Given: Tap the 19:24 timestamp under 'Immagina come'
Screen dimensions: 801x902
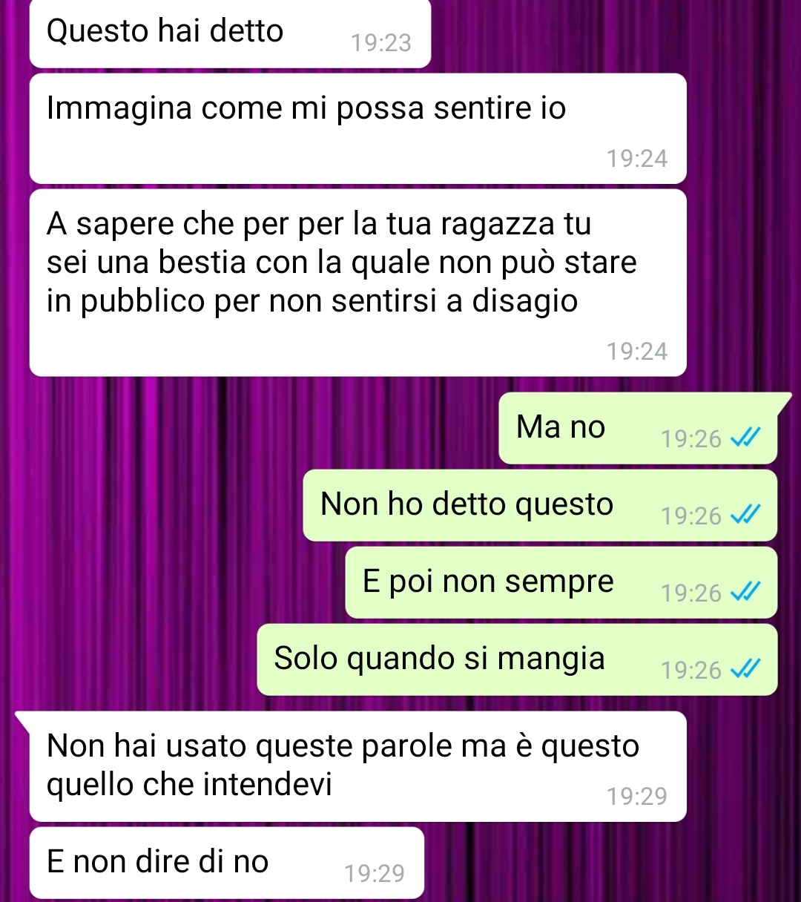Looking at the screenshot, I should pyautogui.click(x=637, y=159).
